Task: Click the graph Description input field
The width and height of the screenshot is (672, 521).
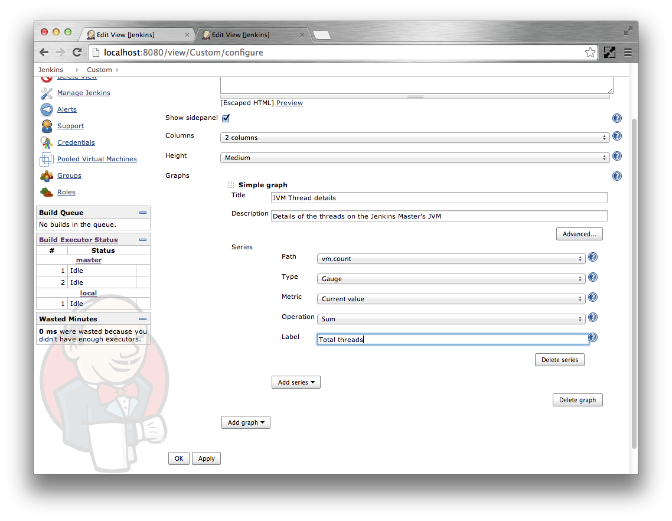Action: [439, 216]
